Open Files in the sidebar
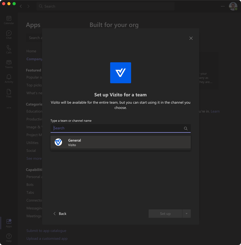Screen dimensions: 241x245 click(x=9, y=93)
